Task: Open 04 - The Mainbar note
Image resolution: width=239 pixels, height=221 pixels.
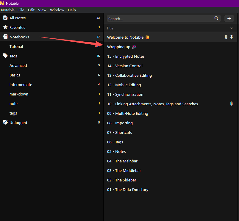Action: coord(170,161)
